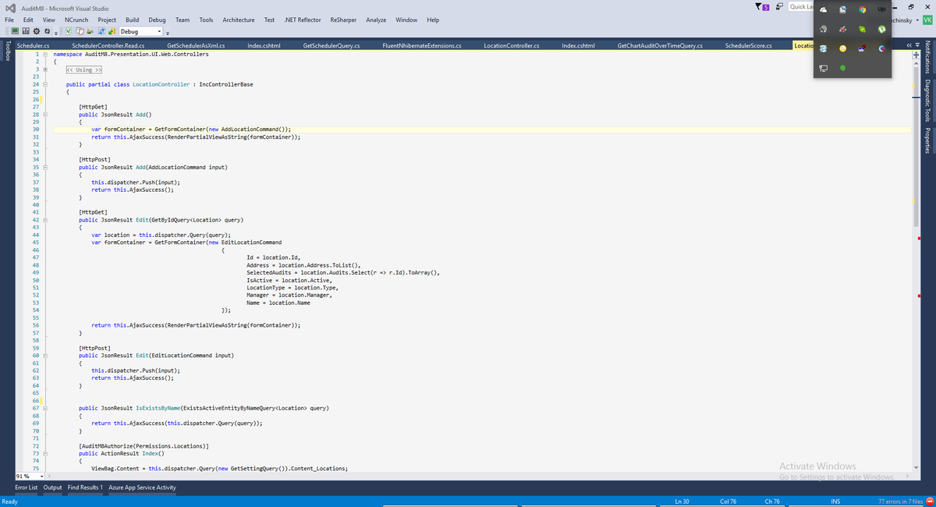Click the split editor icon above the scrollbar

coord(916,55)
